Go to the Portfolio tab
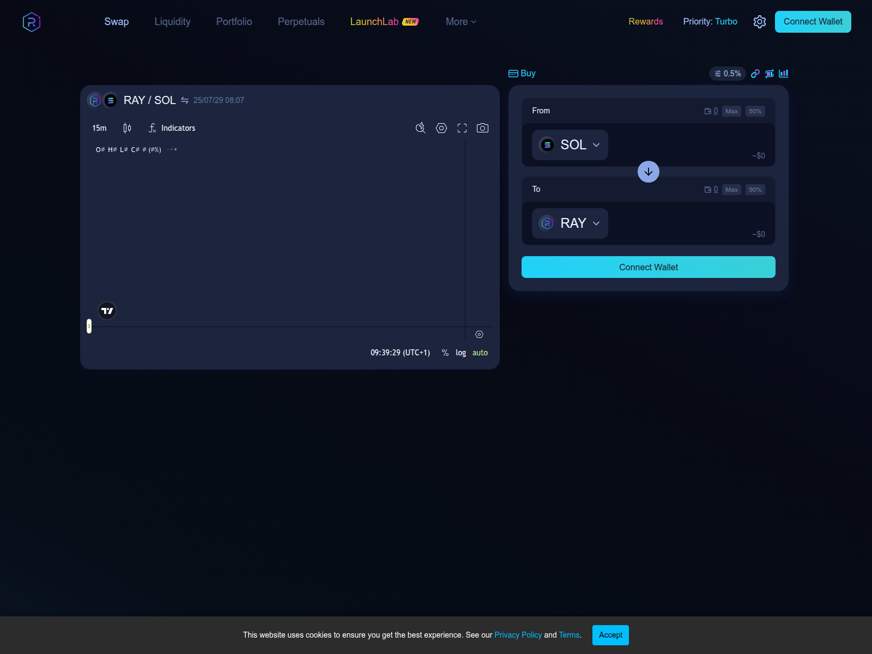Screen dimensions: 872x654 pyautogui.click(x=234, y=22)
